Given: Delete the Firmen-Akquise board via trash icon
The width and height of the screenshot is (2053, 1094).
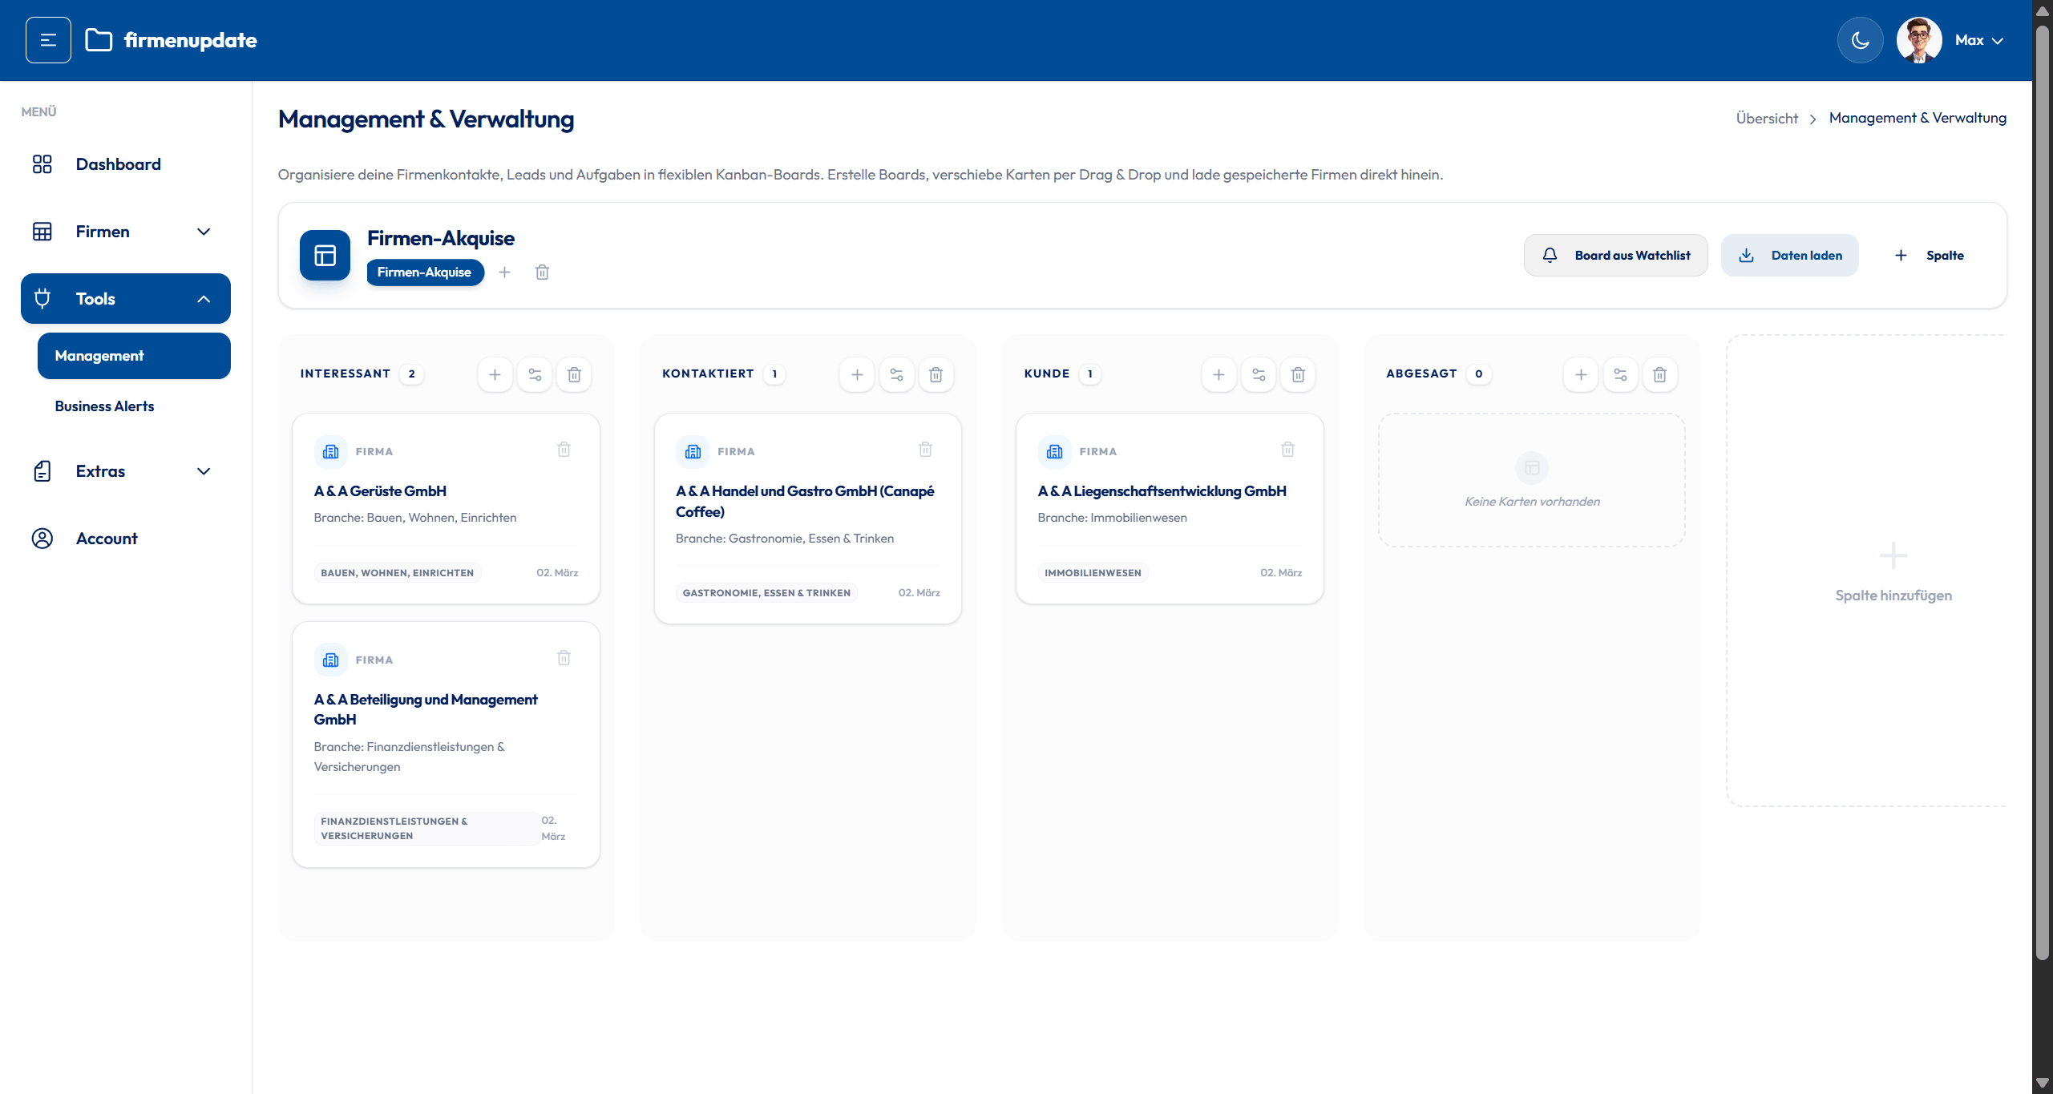Looking at the screenshot, I should (542, 272).
